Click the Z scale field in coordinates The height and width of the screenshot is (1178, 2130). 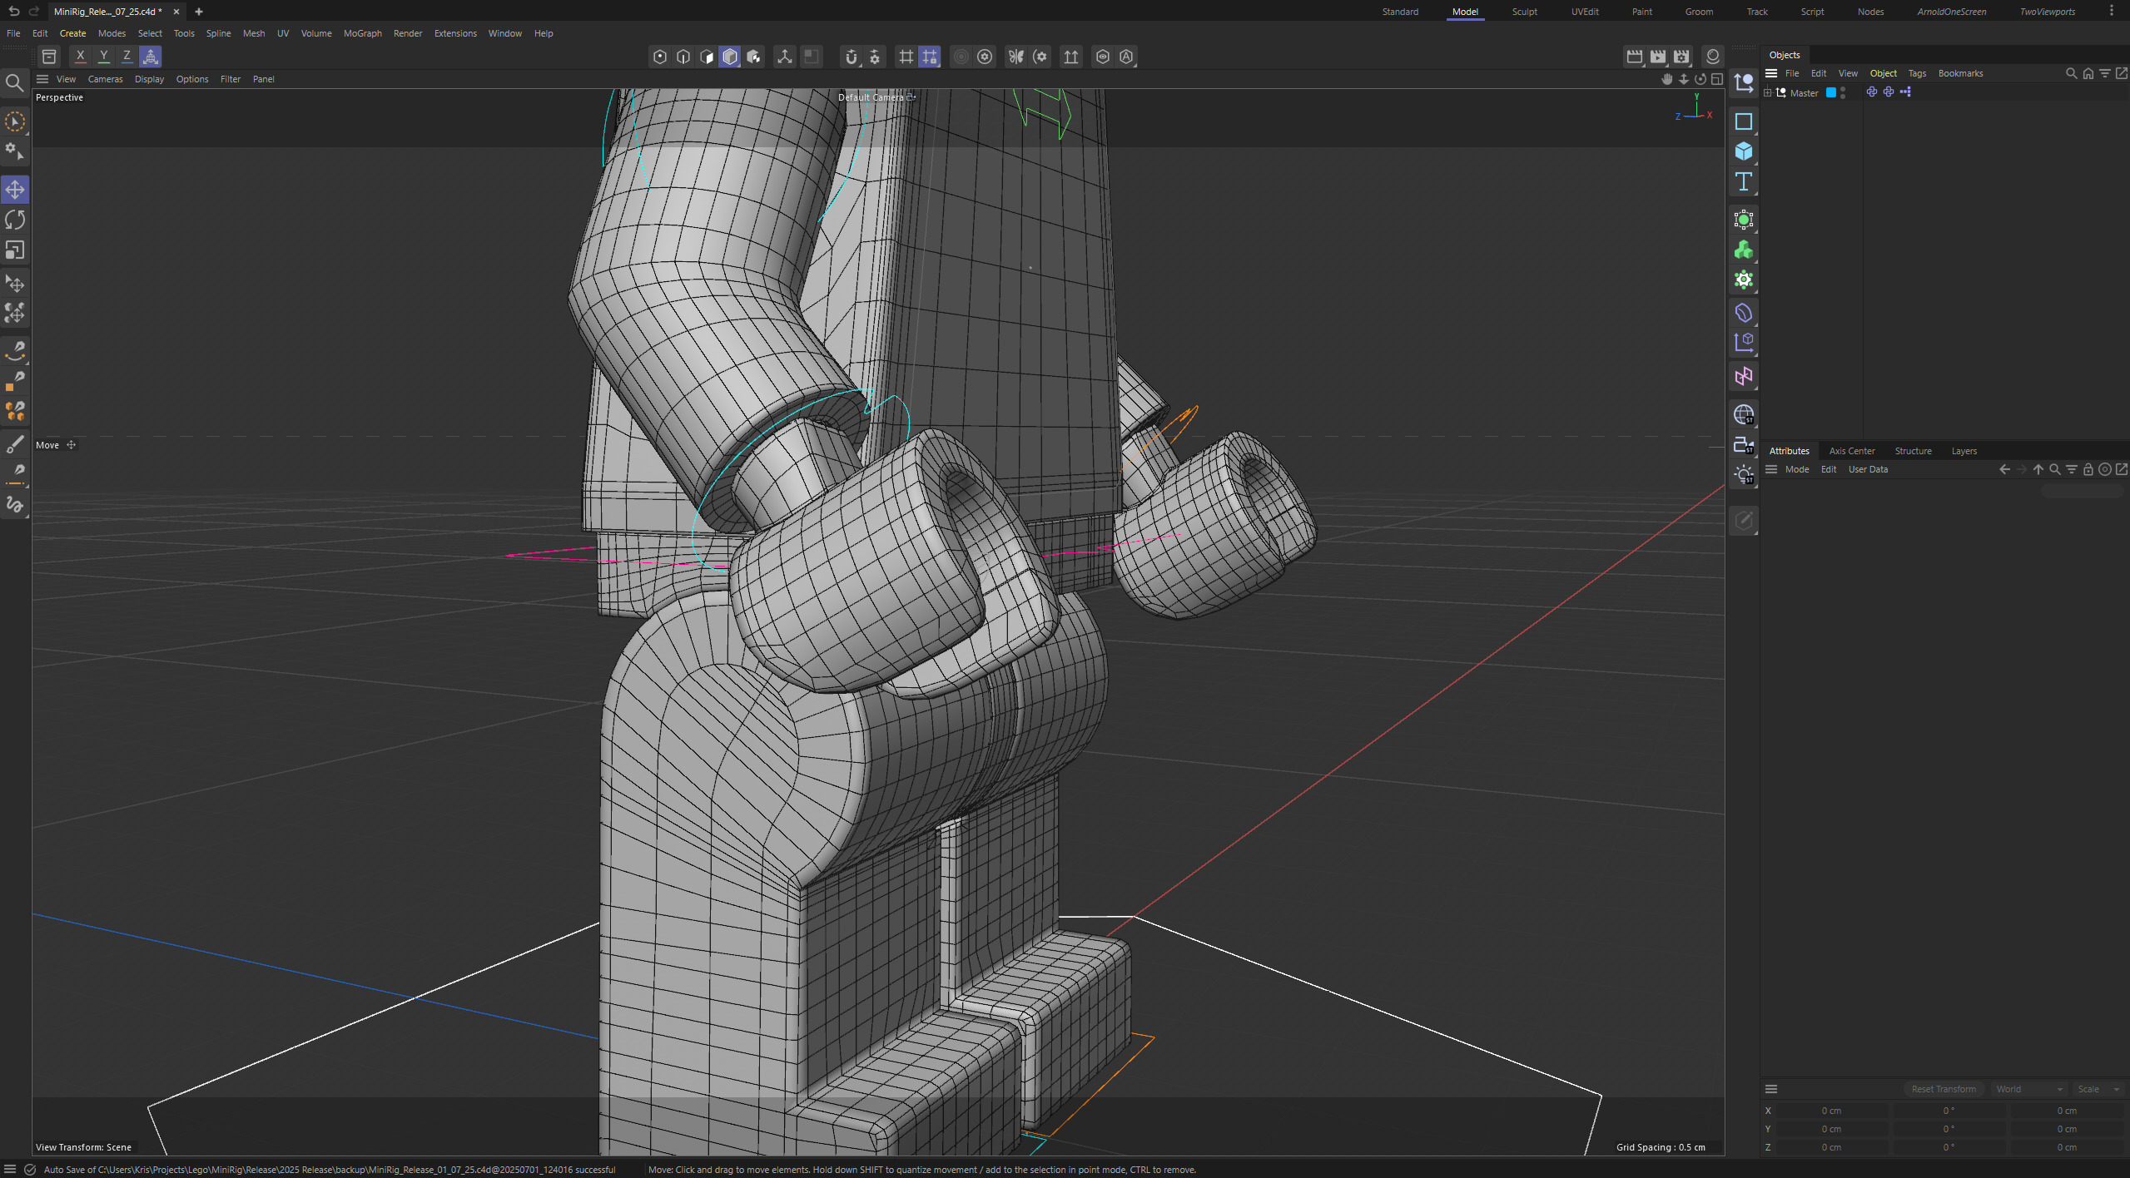(x=2067, y=1147)
